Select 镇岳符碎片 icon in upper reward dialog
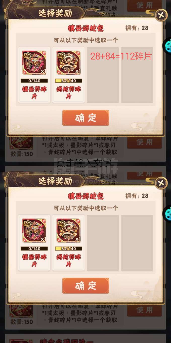The height and width of the screenshot is (343, 171). 34,63
